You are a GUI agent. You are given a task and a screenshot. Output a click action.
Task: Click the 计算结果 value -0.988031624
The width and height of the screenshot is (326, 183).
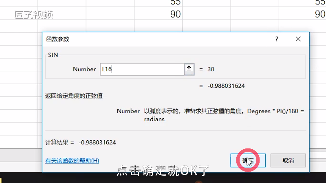click(x=97, y=142)
